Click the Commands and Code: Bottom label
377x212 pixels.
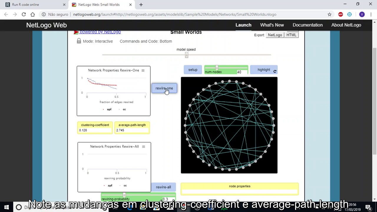(x=146, y=41)
